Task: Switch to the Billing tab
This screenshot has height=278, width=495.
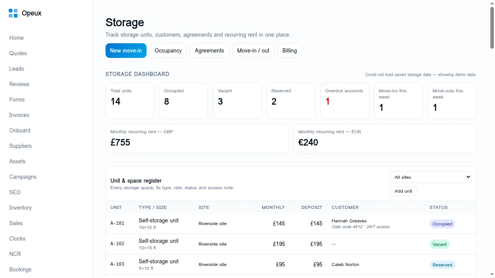Action: pyautogui.click(x=290, y=51)
